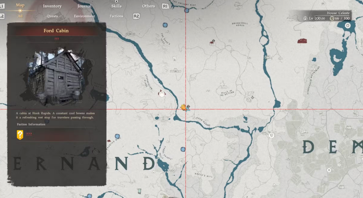This screenshot has width=363, height=198.
Task: Filter map by Quests
Action: [x=52, y=16]
